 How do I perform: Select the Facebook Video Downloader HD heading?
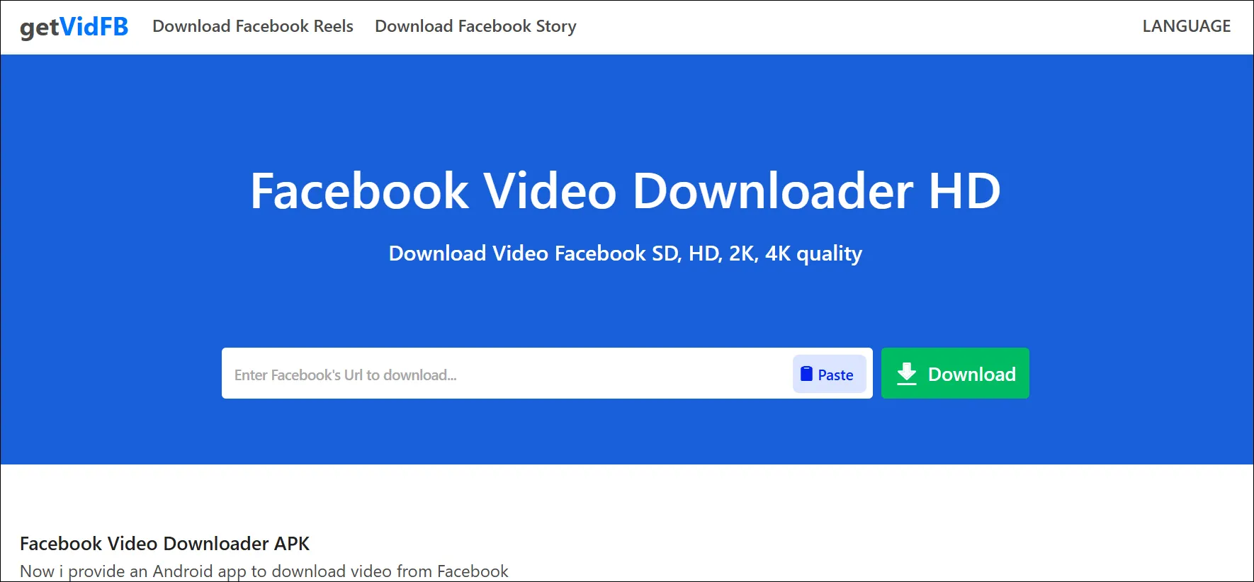pyautogui.click(x=626, y=191)
